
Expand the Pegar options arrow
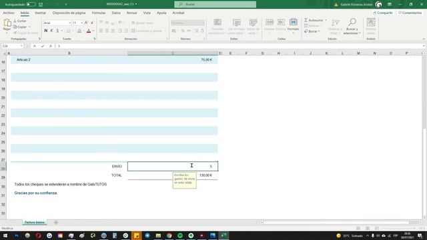[x=7, y=33]
